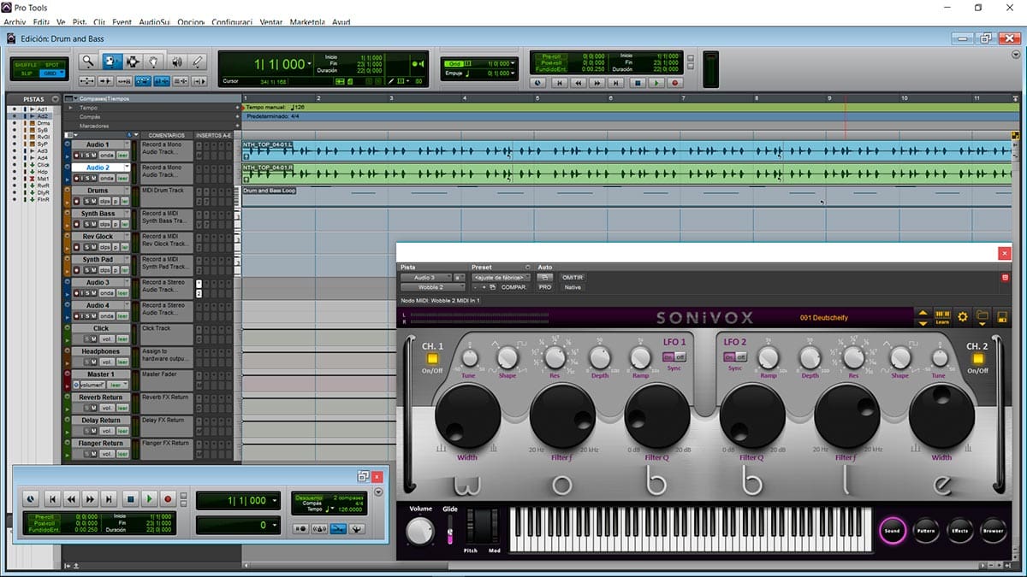
Task: Click the COMPAR. compare button
Action: tap(513, 287)
